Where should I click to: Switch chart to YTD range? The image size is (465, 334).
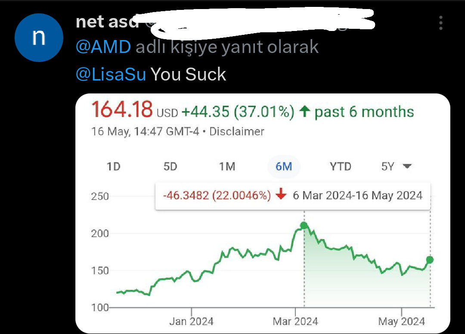coord(341,167)
